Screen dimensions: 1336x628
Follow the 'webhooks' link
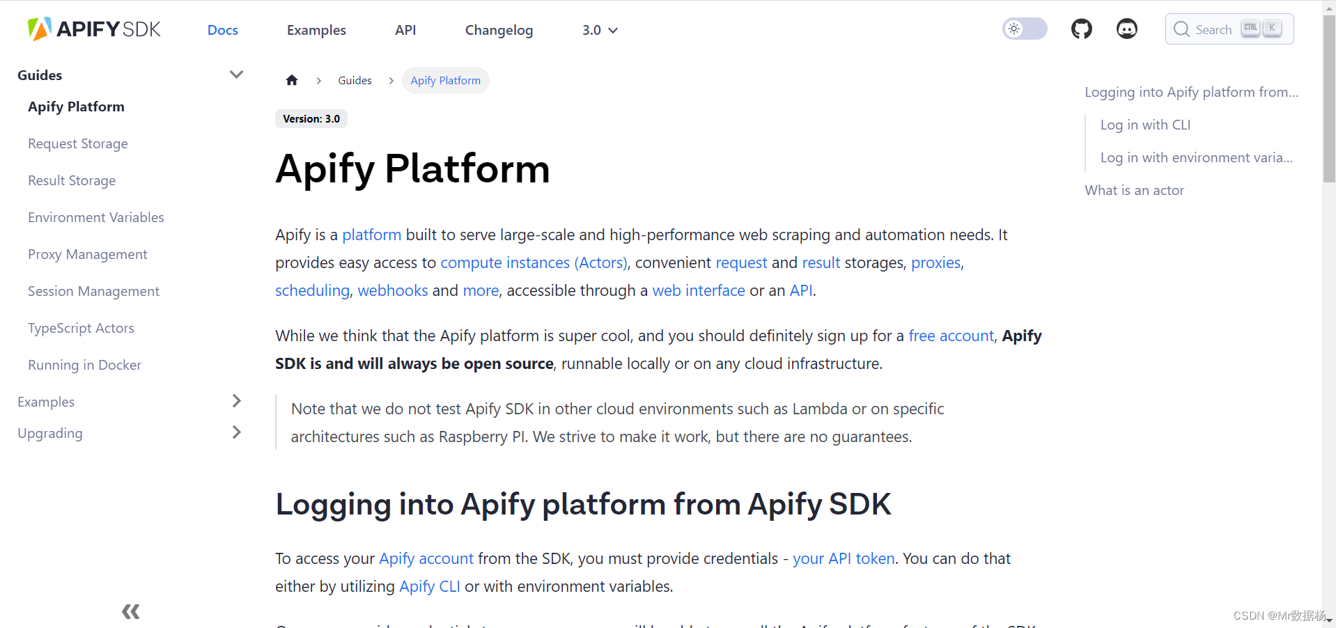point(393,290)
